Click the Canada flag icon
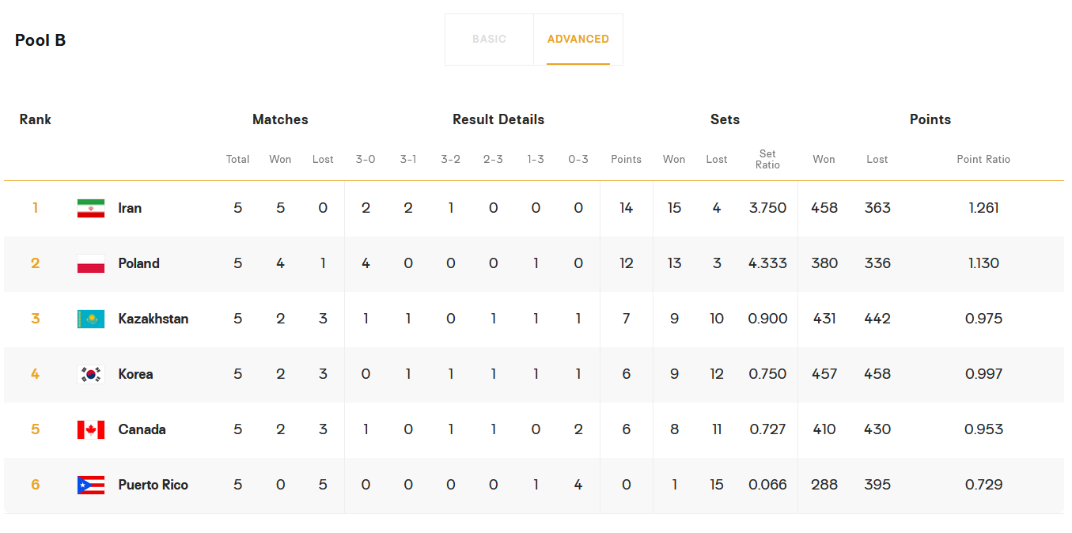 click(x=91, y=429)
